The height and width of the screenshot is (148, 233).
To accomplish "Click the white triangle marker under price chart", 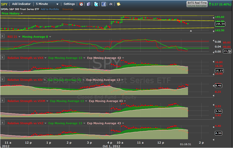I will point(191,31).
